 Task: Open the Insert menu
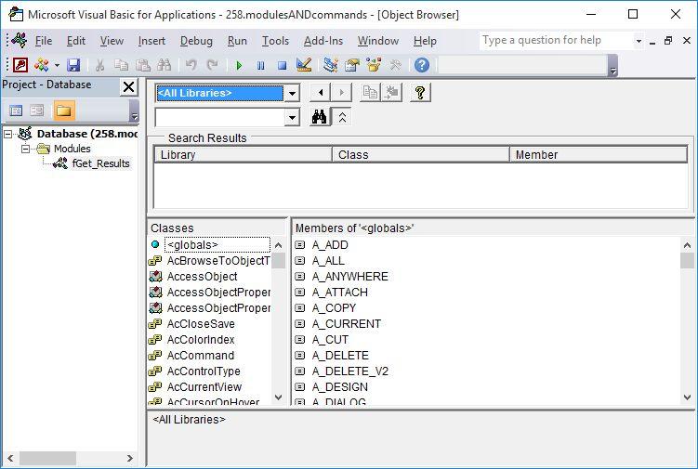click(x=151, y=41)
